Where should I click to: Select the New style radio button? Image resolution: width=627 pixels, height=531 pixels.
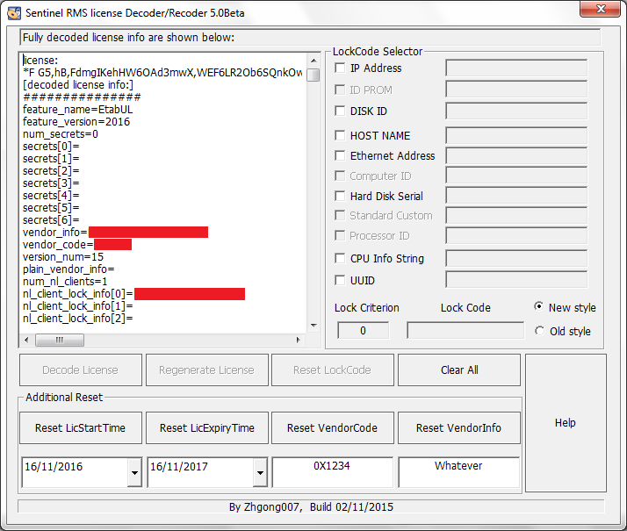tap(539, 307)
